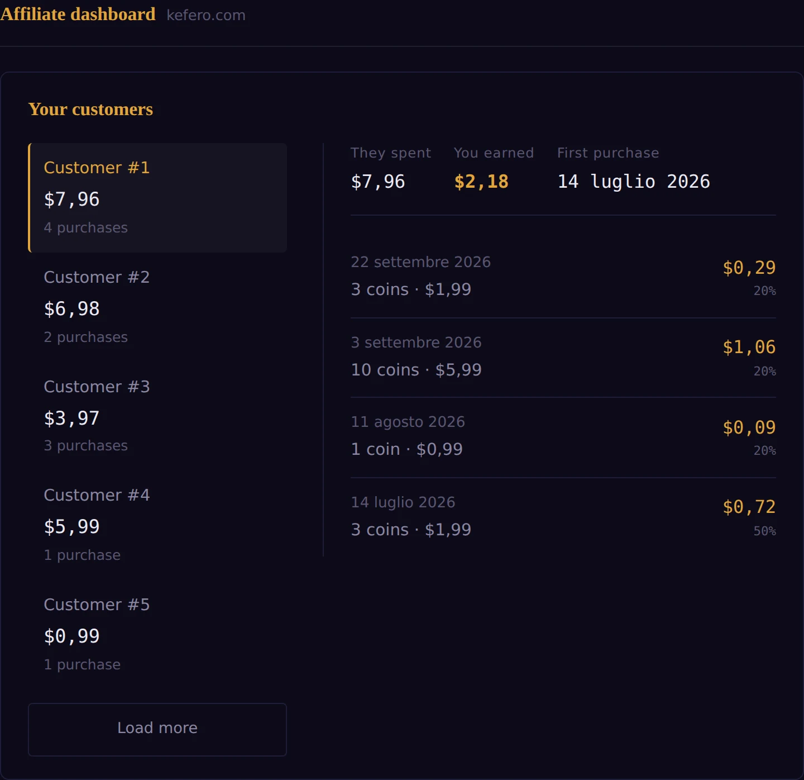The height and width of the screenshot is (780, 804).
Task: Click the "You earned" label
Action: tap(494, 153)
